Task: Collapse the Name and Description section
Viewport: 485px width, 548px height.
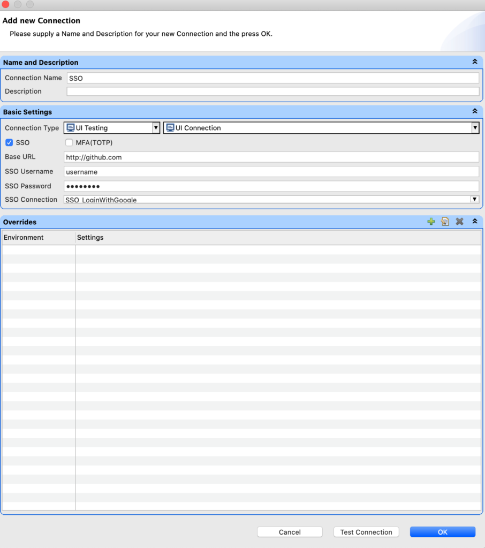Action: click(x=475, y=62)
